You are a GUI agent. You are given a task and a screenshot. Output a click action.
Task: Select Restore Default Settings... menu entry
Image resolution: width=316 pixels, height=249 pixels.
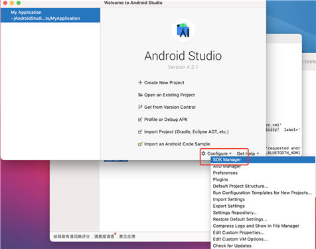click(x=263, y=219)
